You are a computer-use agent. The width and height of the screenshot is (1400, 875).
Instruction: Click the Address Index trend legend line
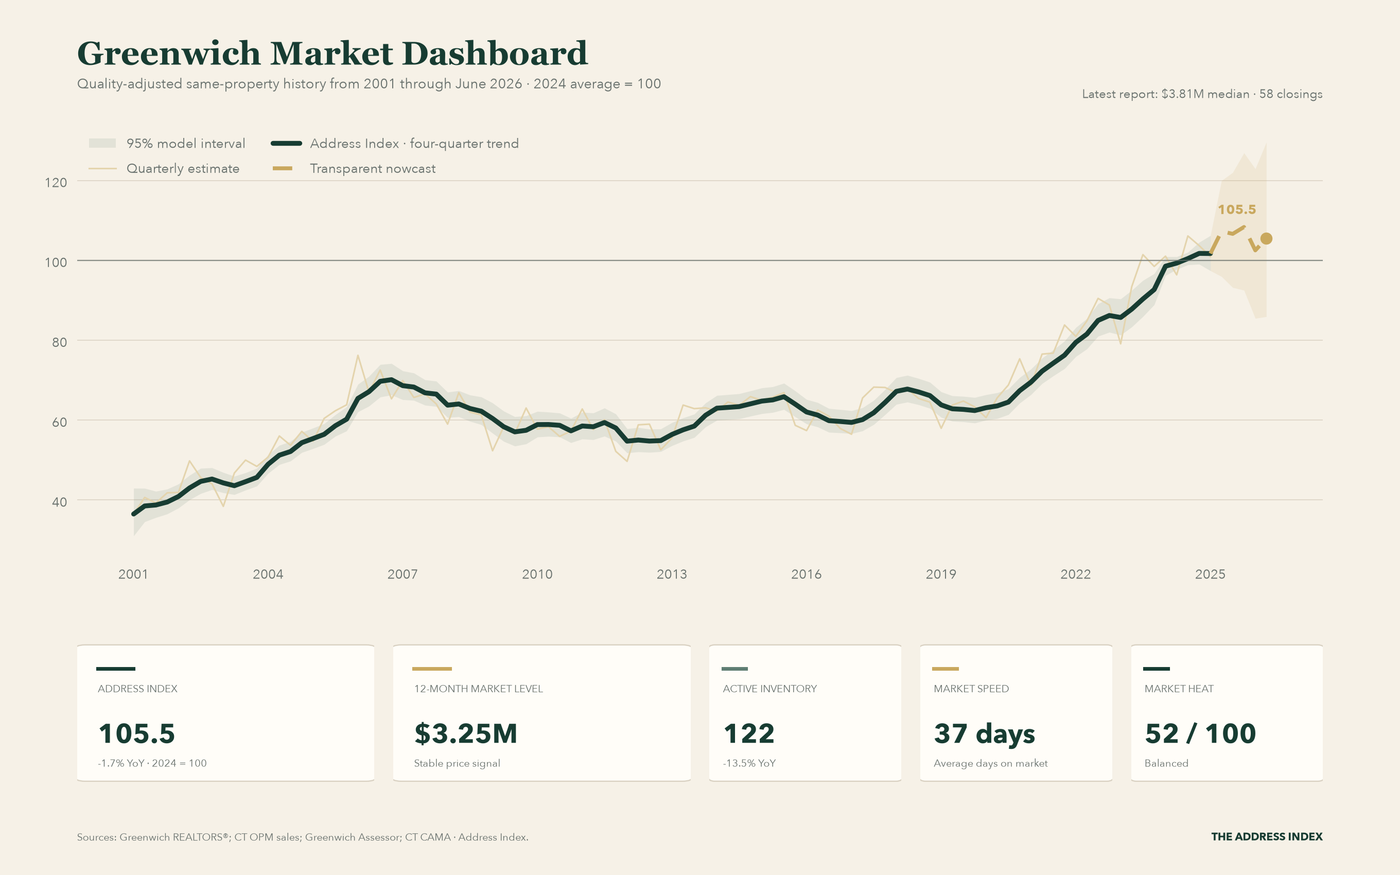coord(286,143)
